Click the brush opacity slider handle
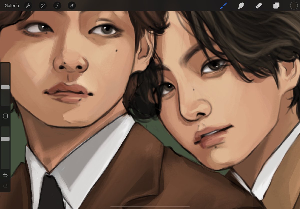 pos(5,139)
